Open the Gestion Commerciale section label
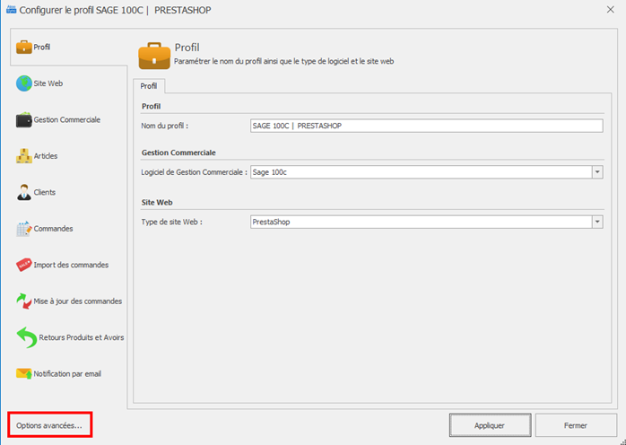 click(67, 120)
